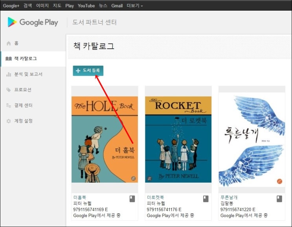292x227 pixels.
Task: Open Play in the top bar
Action: click(x=70, y=6)
